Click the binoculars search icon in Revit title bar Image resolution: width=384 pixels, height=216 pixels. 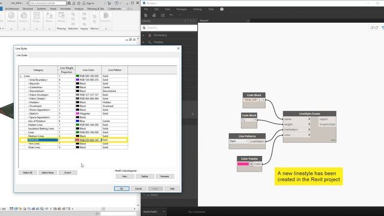click(69, 3)
